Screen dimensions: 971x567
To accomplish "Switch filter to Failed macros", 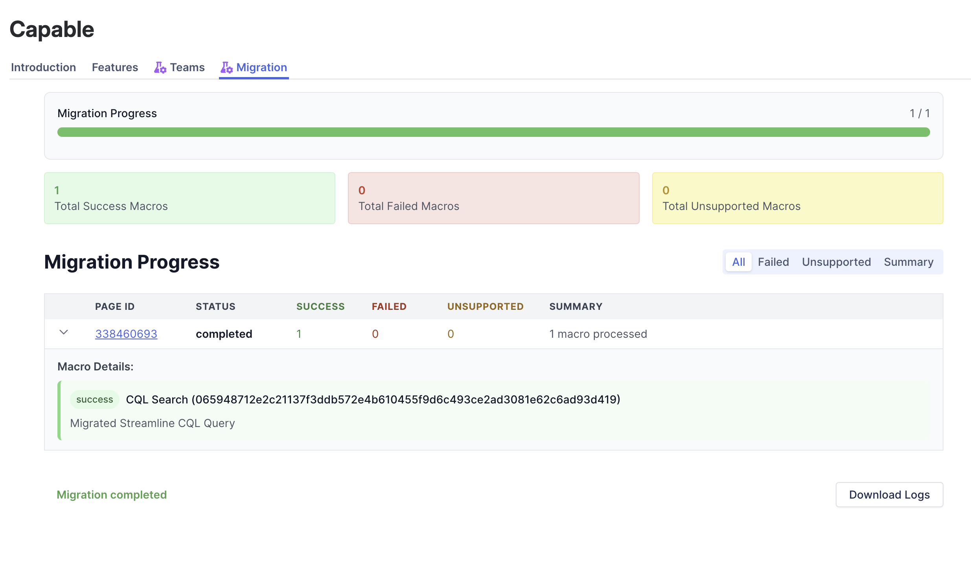I will tap(773, 262).
